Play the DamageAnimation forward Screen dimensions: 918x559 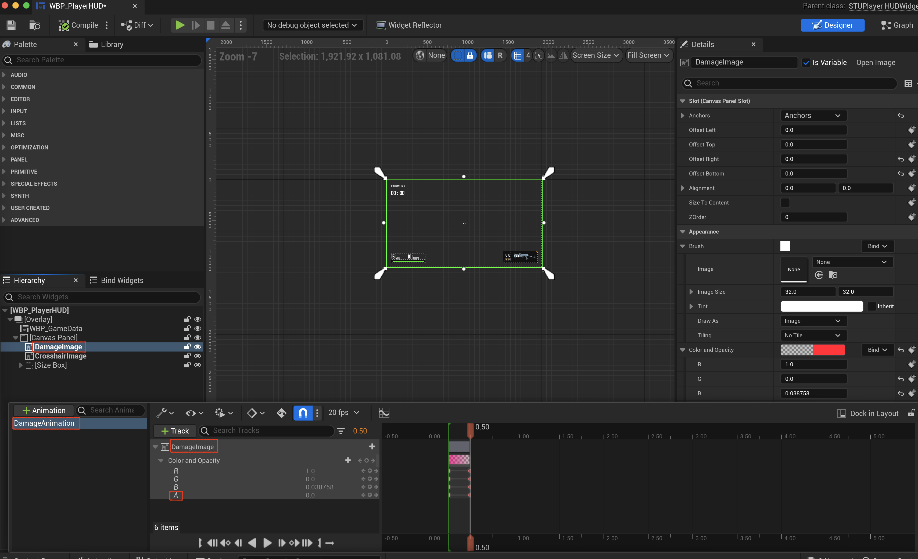click(x=267, y=543)
